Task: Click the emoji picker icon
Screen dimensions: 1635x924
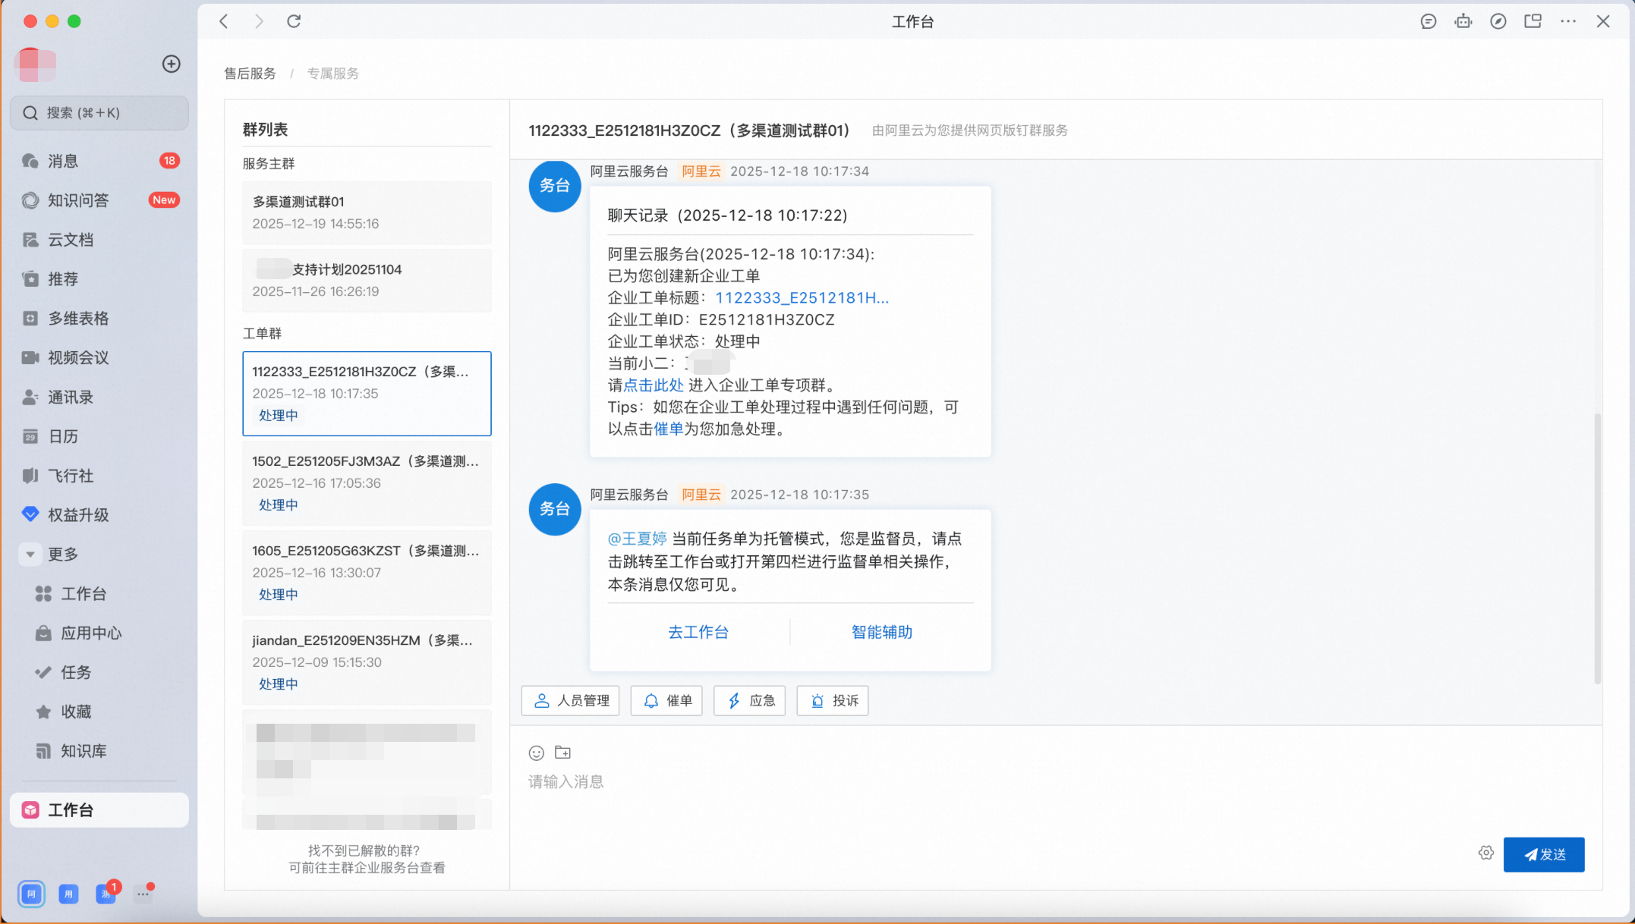Action: click(x=536, y=753)
